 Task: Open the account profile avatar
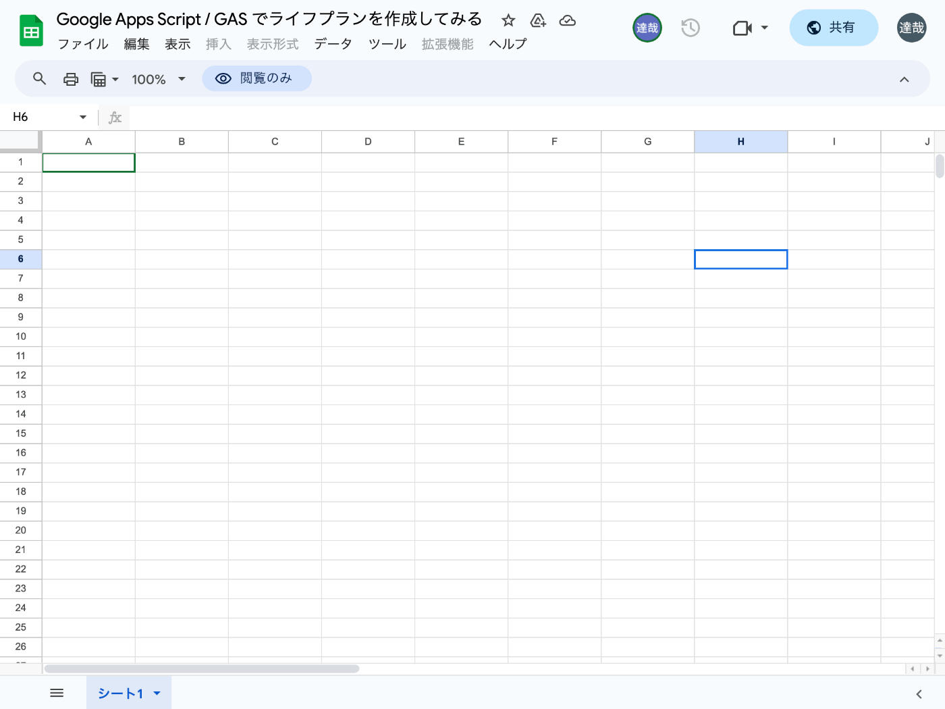coord(911,28)
